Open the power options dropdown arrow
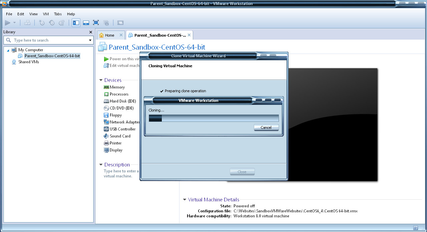 [14, 23]
